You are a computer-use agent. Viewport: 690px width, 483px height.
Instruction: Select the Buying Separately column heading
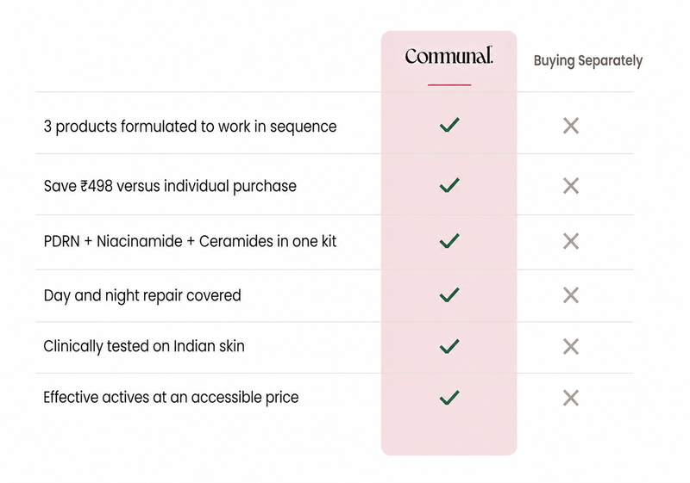(x=588, y=60)
